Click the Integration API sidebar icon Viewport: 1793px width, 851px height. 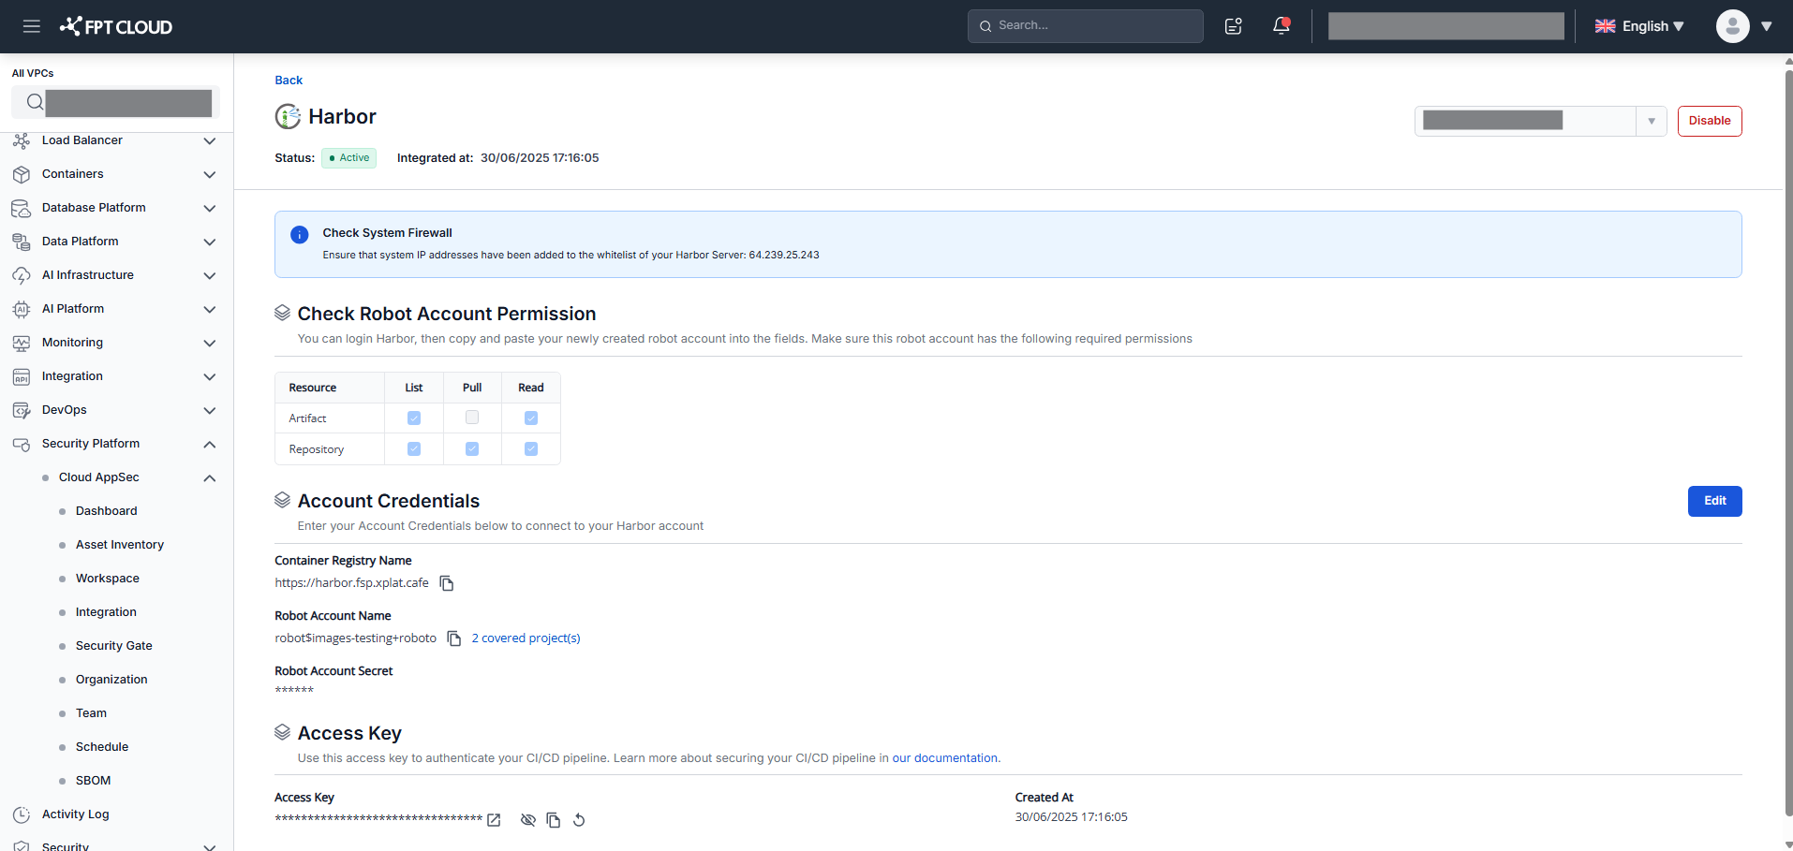point(21,376)
